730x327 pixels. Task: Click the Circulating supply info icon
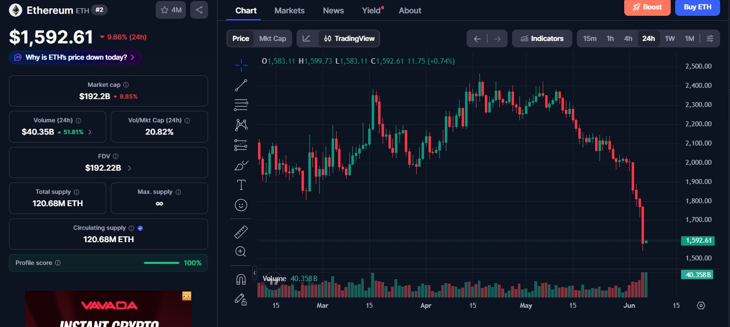pos(131,228)
